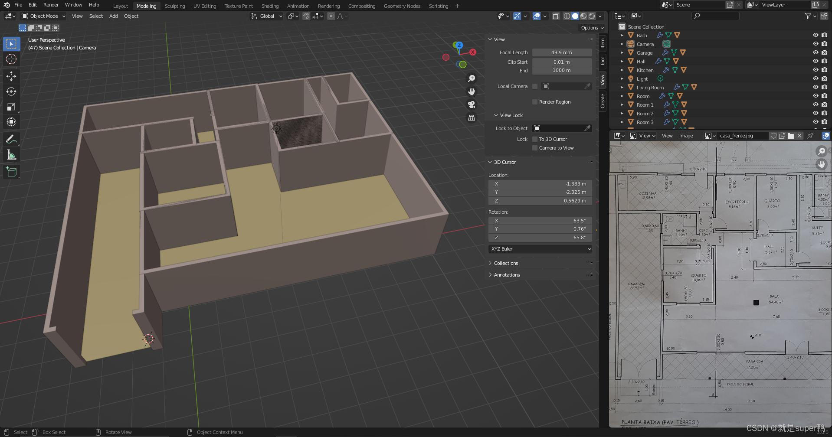Screen dimensions: 832x437
Task: Toggle proportional editing icon
Action: (x=331, y=16)
